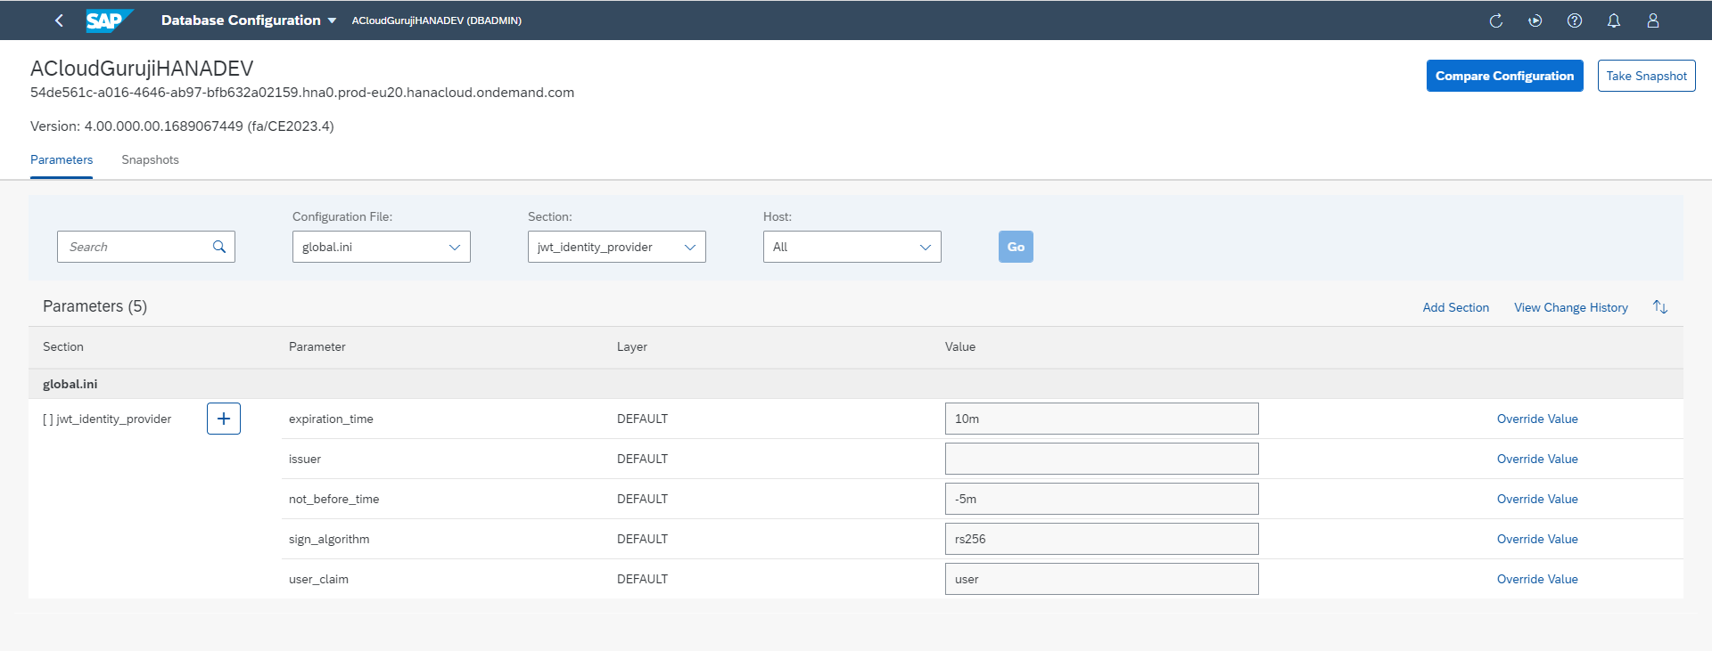The height and width of the screenshot is (651, 1712).
Task: Click the Take Snapshot button
Action: point(1646,76)
